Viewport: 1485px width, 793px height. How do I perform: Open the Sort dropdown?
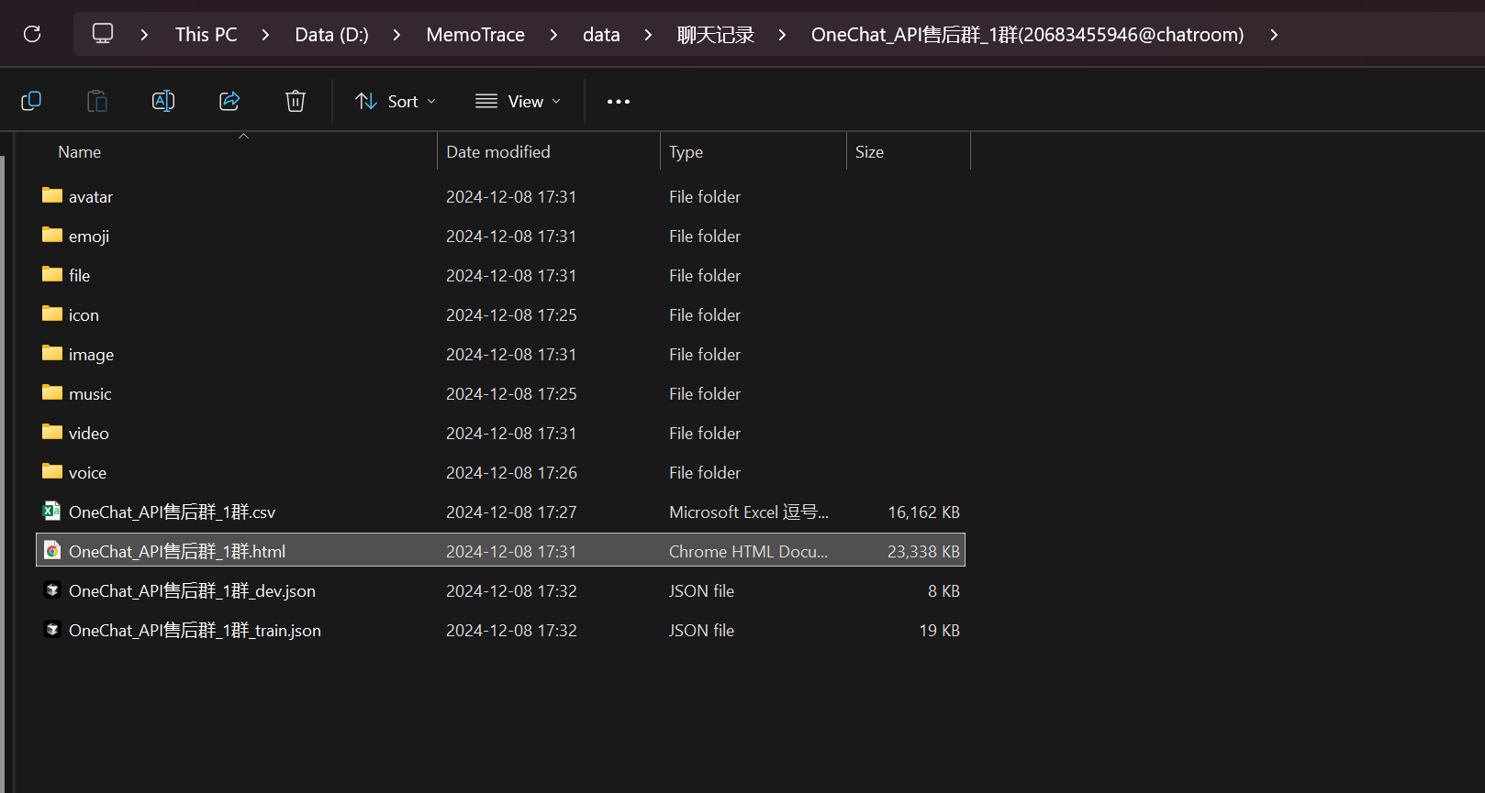pos(396,102)
